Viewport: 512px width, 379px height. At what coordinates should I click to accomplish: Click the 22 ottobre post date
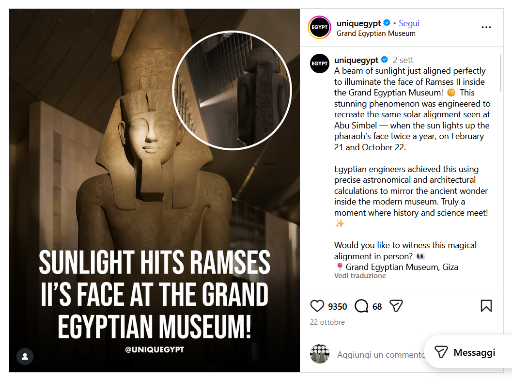327,322
